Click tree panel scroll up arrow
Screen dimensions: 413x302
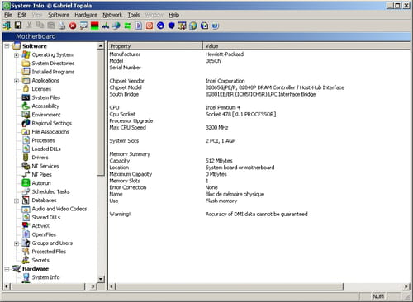(x=101, y=46)
